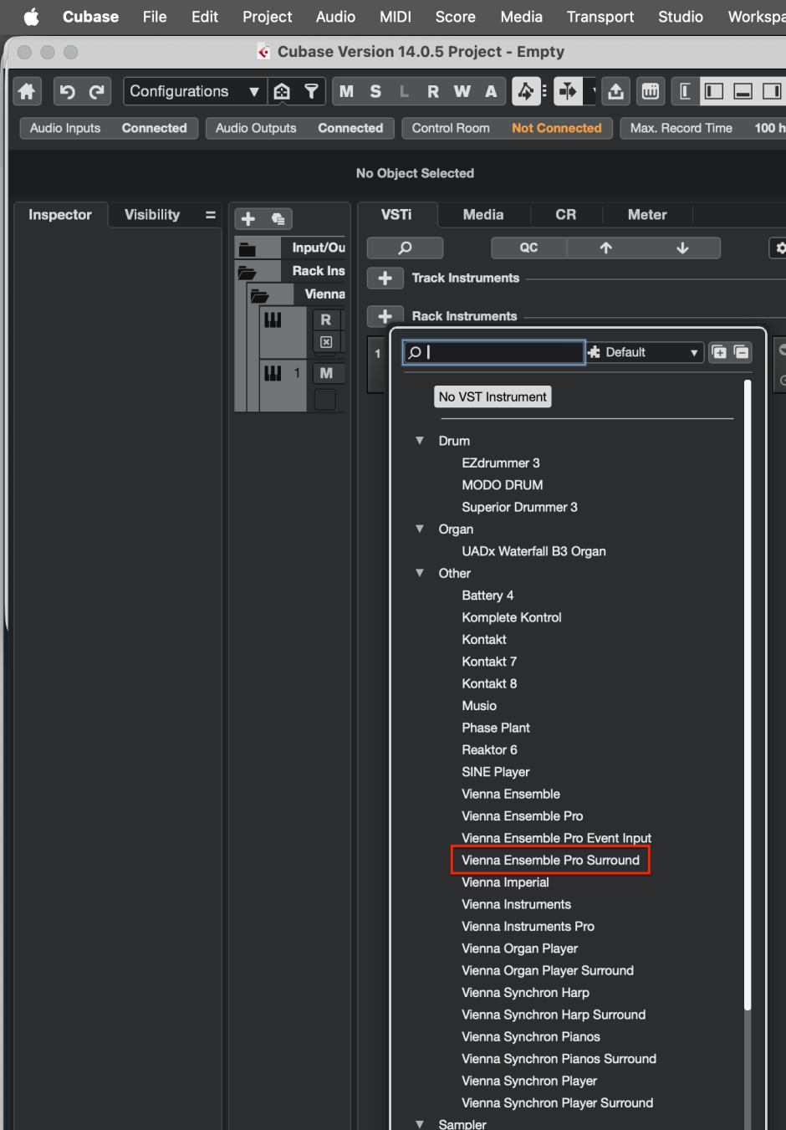
Task: Switch to the Media tab
Action: tap(483, 215)
